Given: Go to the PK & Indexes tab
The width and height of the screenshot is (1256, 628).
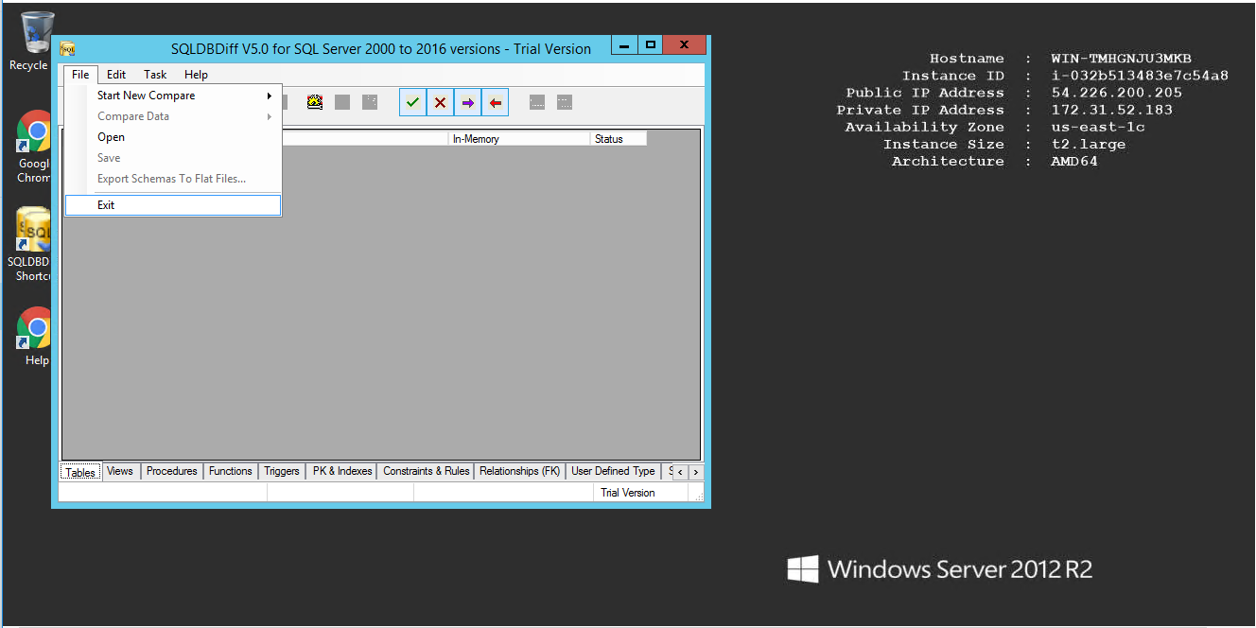Looking at the screenshot, I should [341, 471].
